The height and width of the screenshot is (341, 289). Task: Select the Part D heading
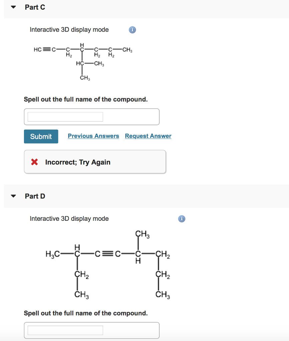[x=35, y=196]
